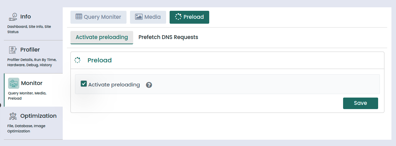Viewport: 396px width, 146px height.
Task: Select the Activate preloading sub-tab
Action: (x=102, y=37)
